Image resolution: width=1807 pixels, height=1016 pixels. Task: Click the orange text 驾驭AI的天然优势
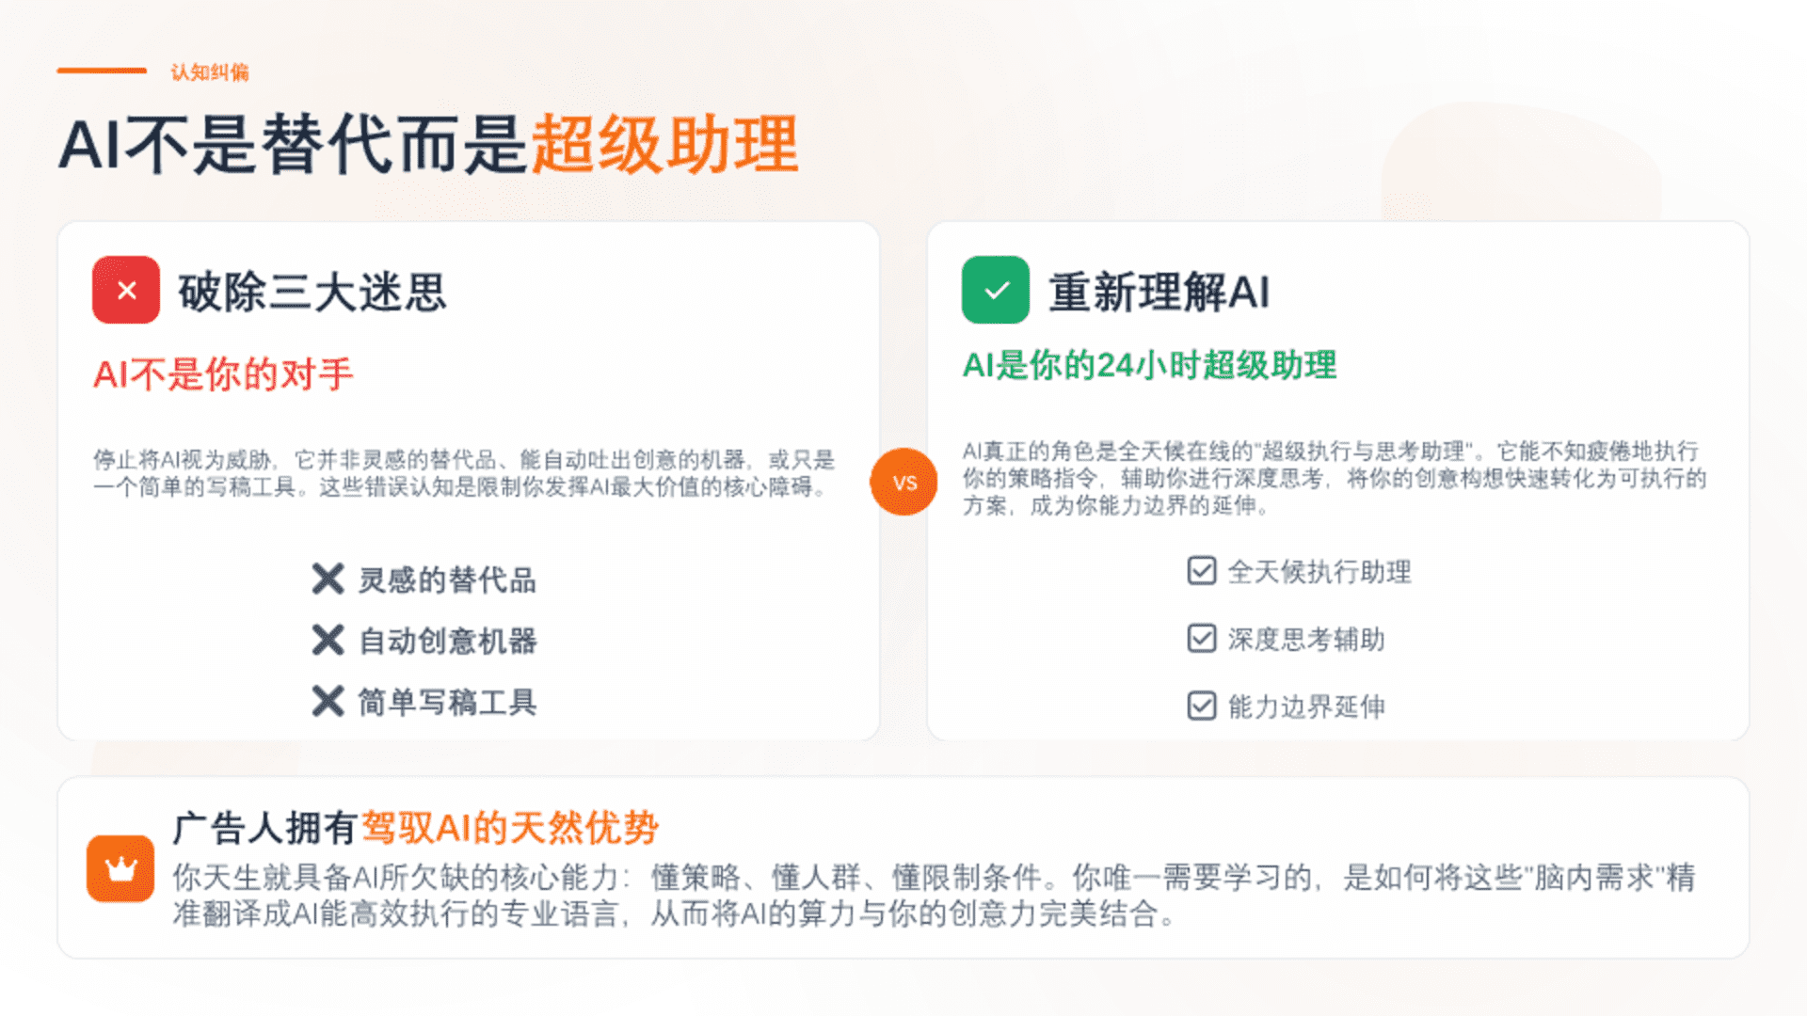510,828
